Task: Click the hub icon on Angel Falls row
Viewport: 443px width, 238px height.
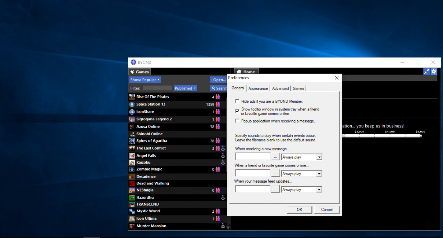Action: pyautogui.click(x=223, y=156)
